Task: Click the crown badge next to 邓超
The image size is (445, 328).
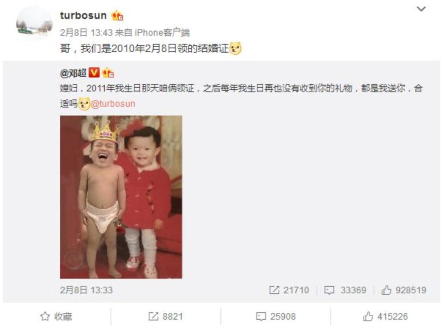Action: coord(108,73)
